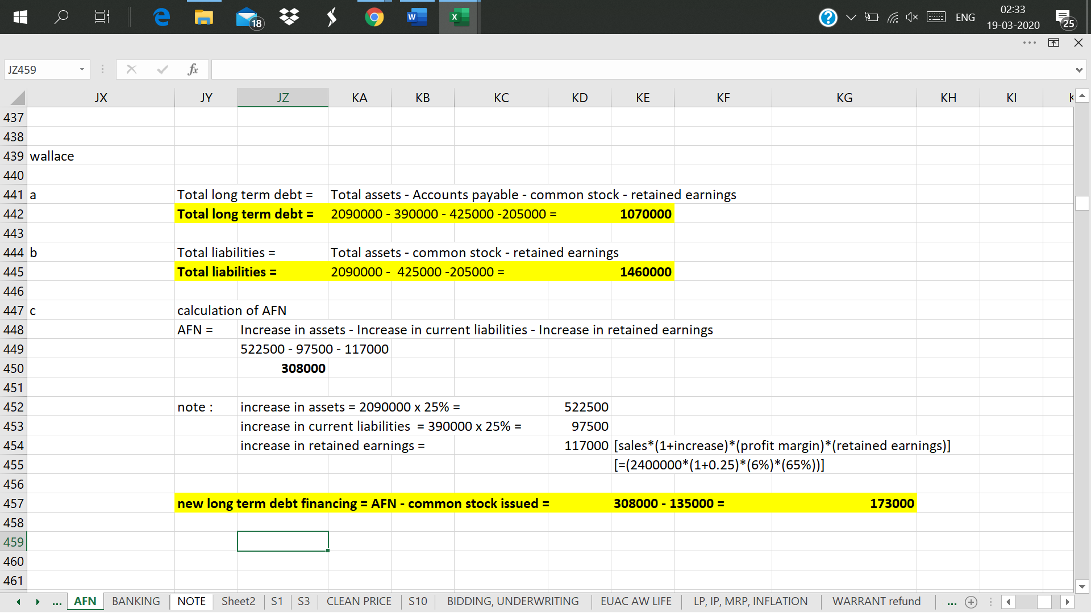Open Dropbox from the taskbar
This screenshot has height=613, width=1091.
(289, 17)
